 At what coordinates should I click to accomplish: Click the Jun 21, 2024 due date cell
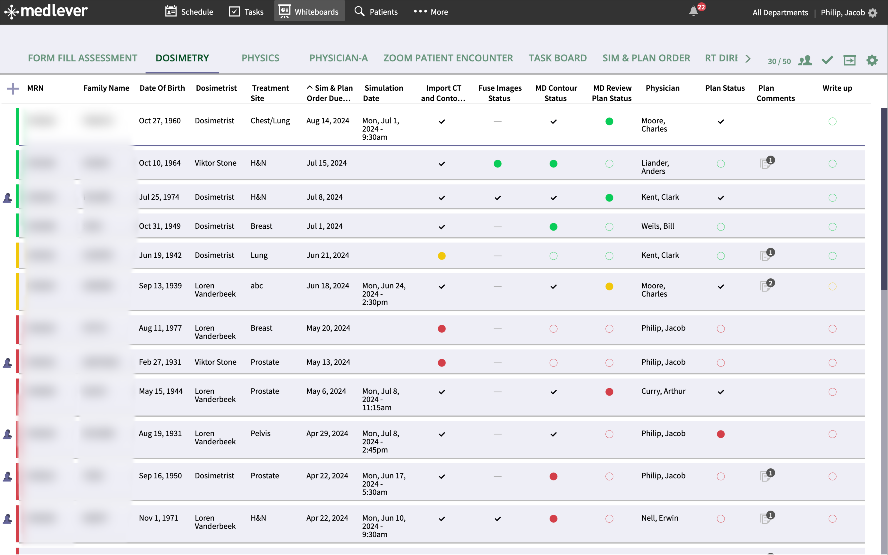[328, 255]
